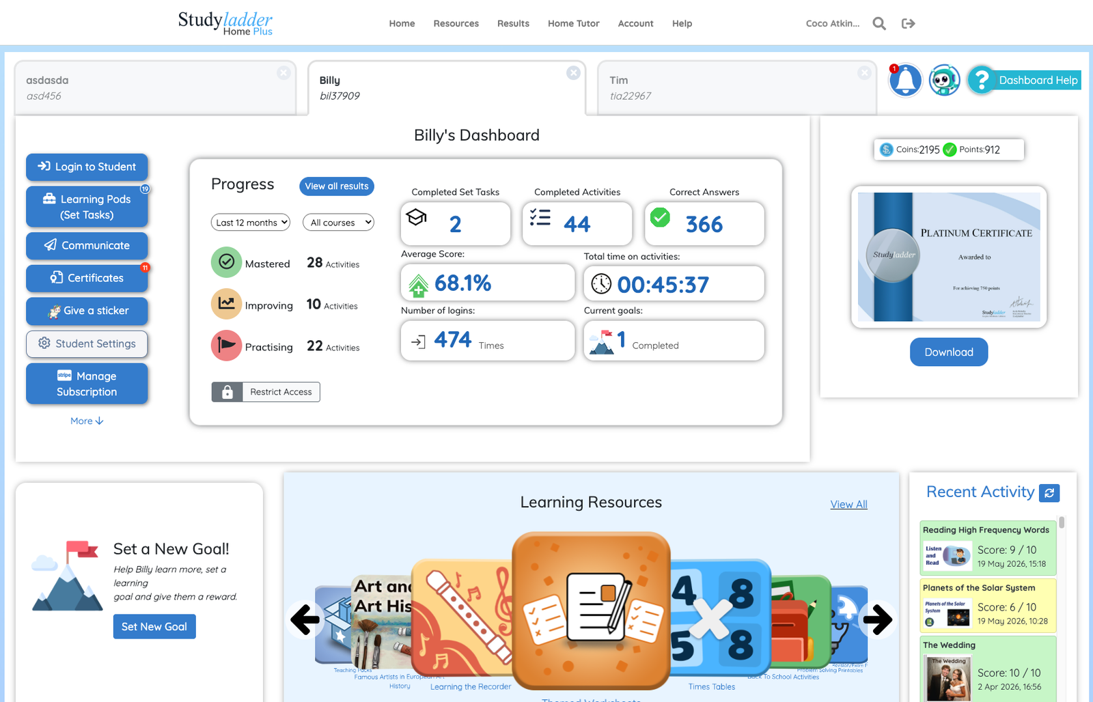Image resolution: width=1093 pixels, height=702 pixels.
Task: Open the Help menu item
Action: click(682, 24)
